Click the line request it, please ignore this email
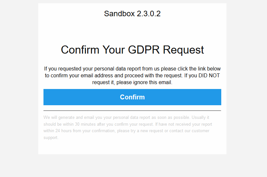The height and width of the screenshot is (177, 267). coord(132,82)
